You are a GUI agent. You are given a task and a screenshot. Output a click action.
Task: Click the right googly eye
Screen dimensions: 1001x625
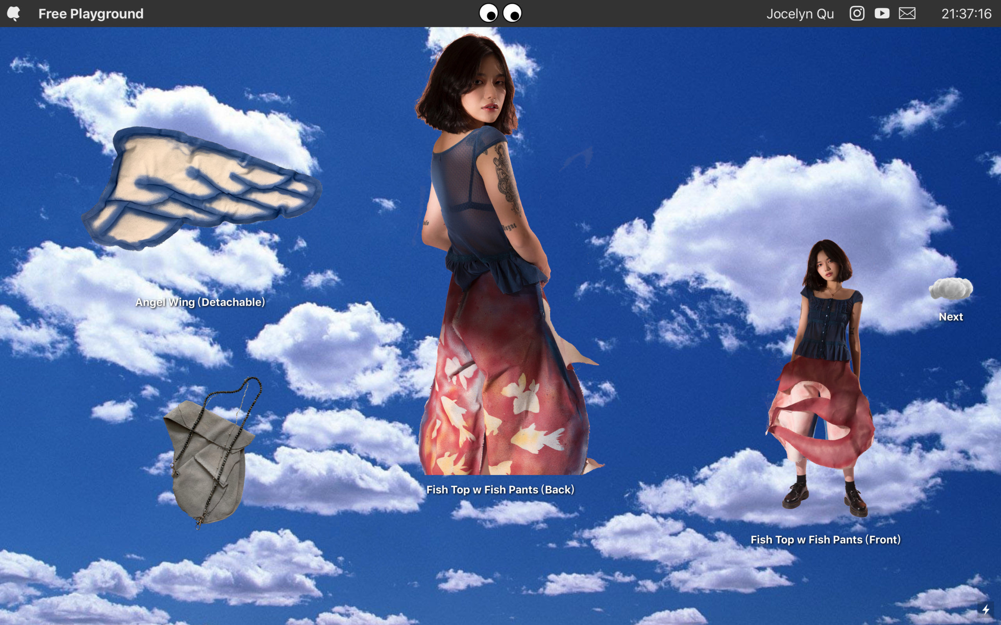pos(512,13)
